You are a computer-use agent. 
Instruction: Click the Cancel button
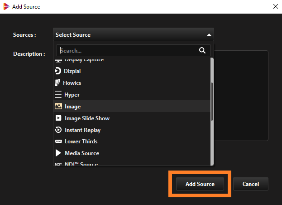click(250, 184)
